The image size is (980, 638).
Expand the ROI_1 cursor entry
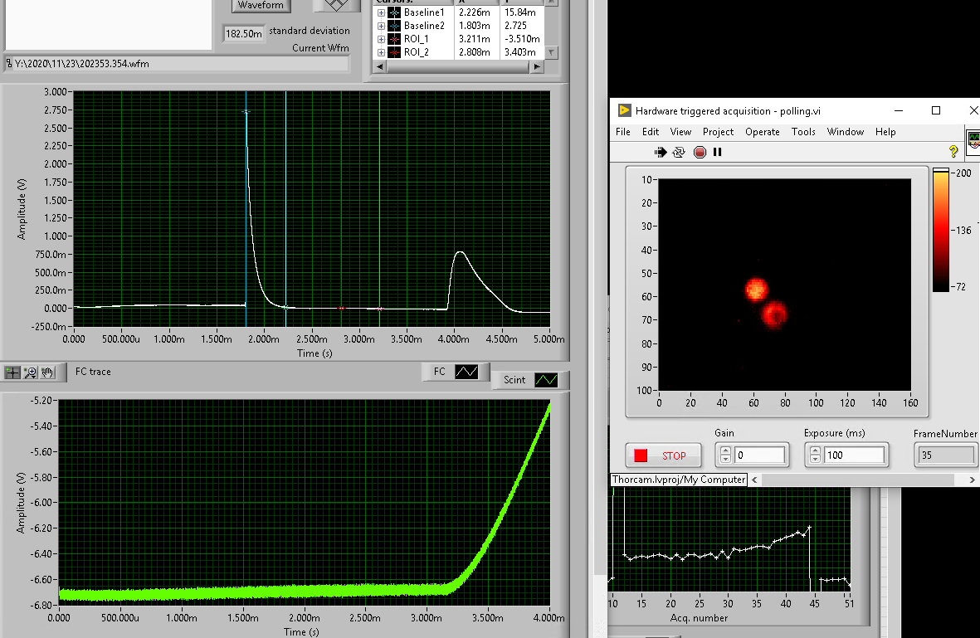click(x=381, y=39)
